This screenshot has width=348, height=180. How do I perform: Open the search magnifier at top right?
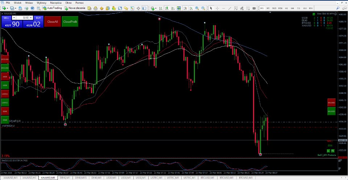click(x=338, y=8)
